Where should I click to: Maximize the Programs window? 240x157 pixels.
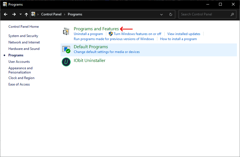[x=220, y=4]
